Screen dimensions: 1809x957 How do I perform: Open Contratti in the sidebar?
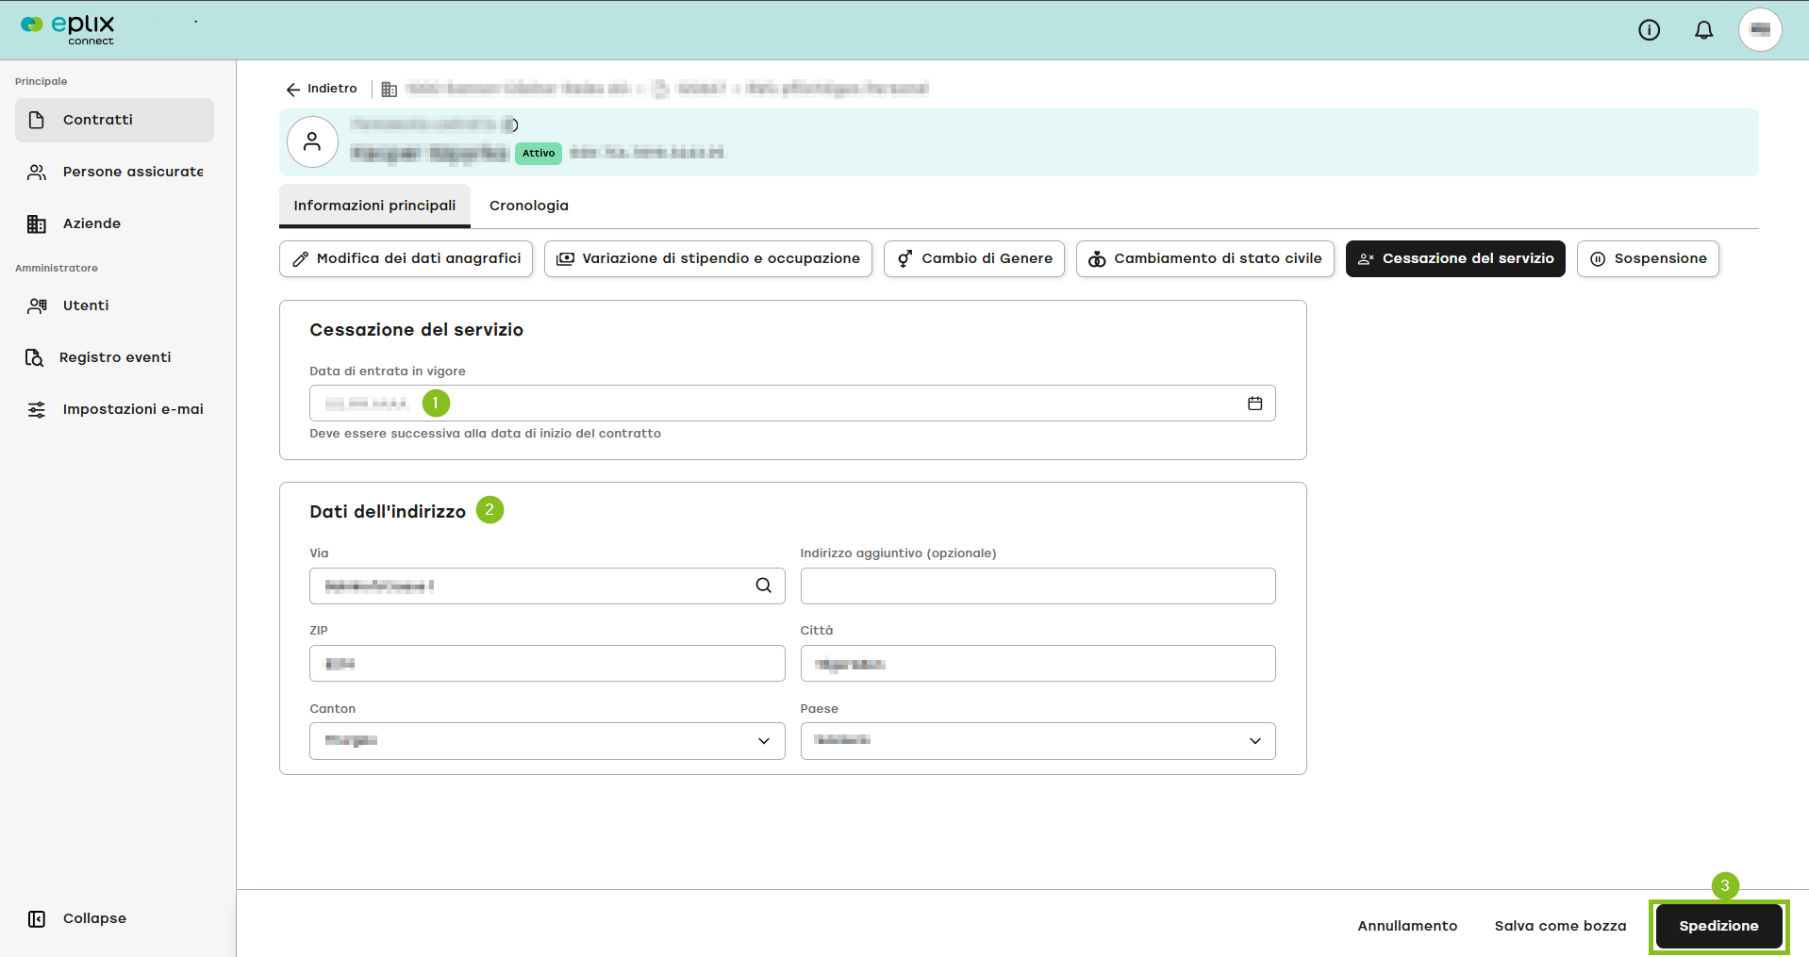114,120
